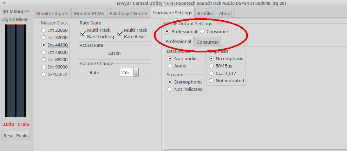The height and width of the screenshot is (151, 347).
Task: Select S/PDIF In master clock
Action: (x=44, y=74)
